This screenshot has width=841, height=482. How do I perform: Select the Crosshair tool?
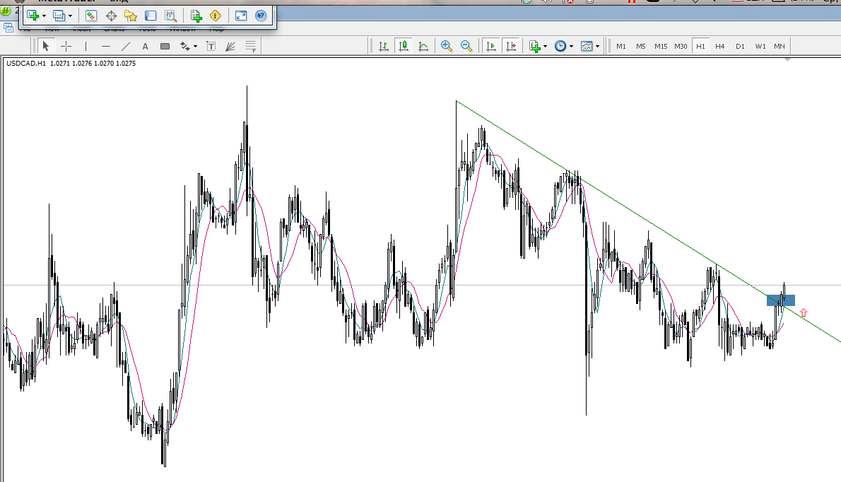pyautogui.click(x=66, y=46)
